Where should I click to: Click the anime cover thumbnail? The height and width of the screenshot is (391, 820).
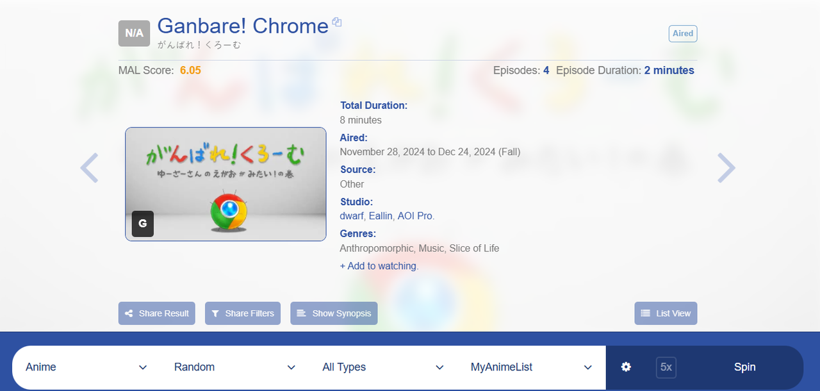(225, 184)
